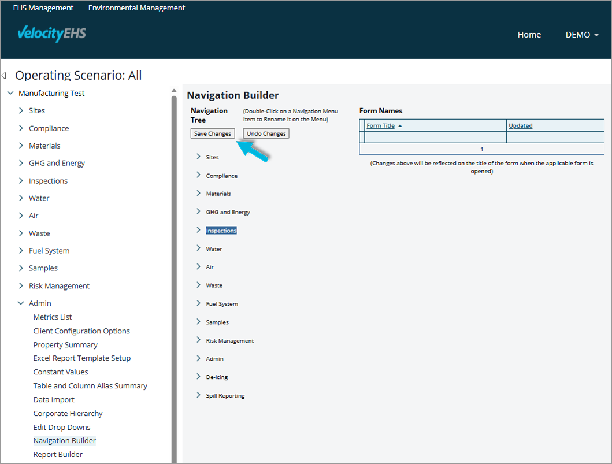Open the DEMO user dropdown

(x=582, y=34)
